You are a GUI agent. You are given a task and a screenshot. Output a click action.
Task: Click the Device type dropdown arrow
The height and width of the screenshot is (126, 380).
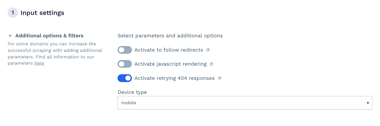click(x=368, y=103)
